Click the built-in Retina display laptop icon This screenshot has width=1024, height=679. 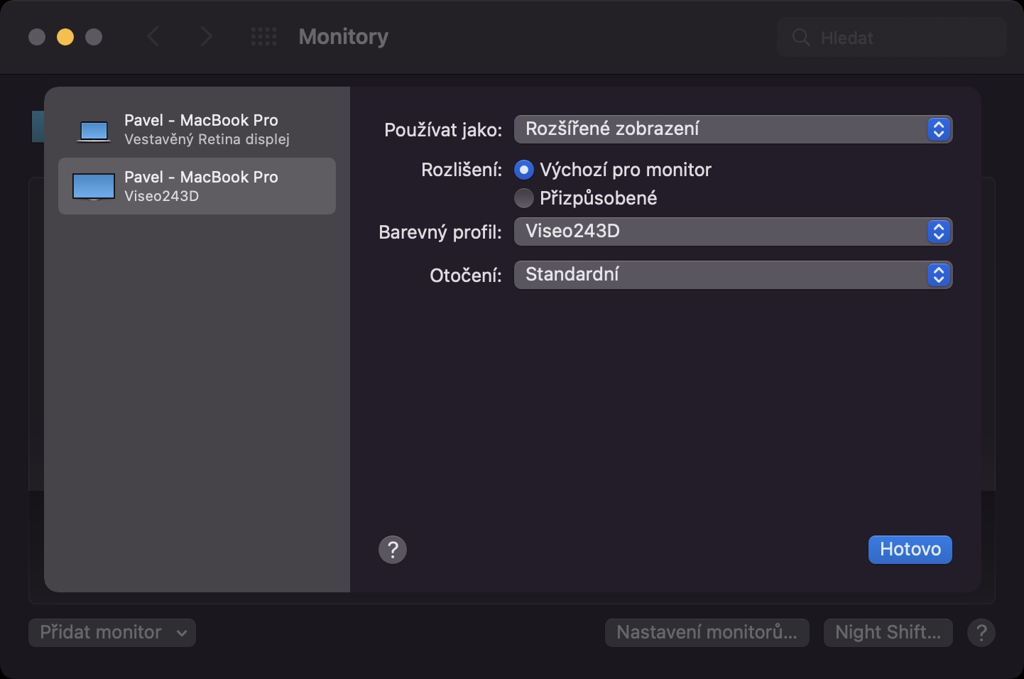pos(94,131)
